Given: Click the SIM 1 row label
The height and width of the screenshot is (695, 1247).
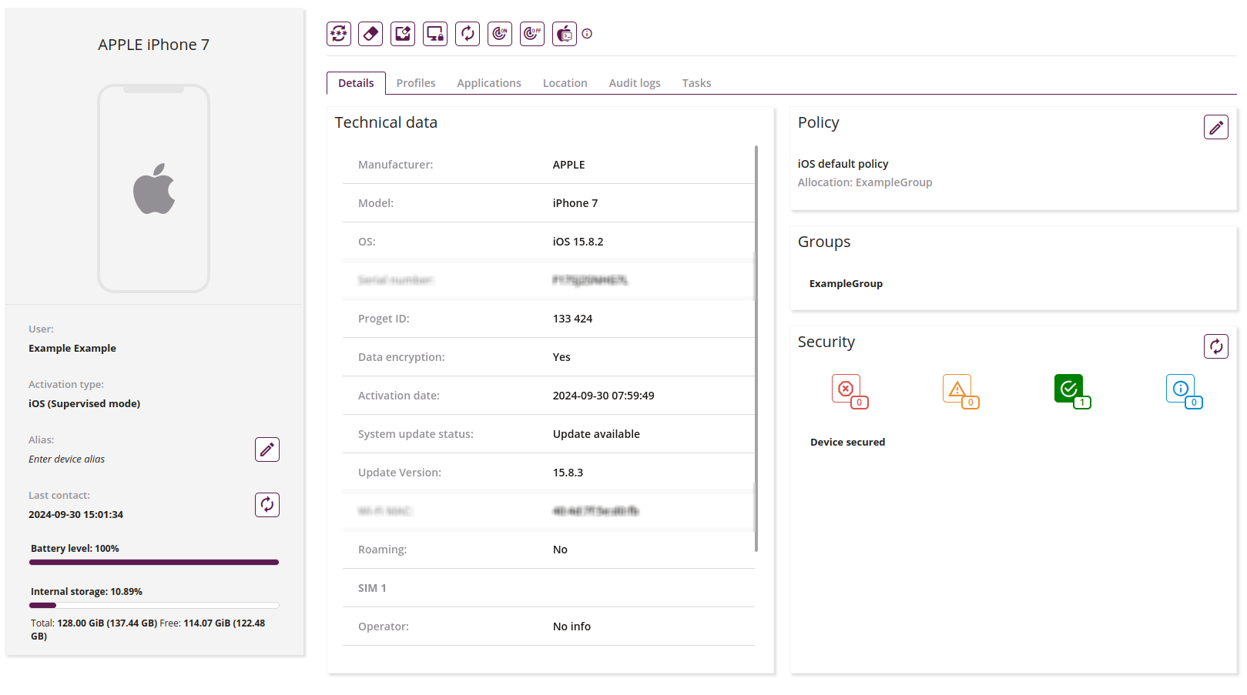Looking at the screenshot, I should (372, 588).
